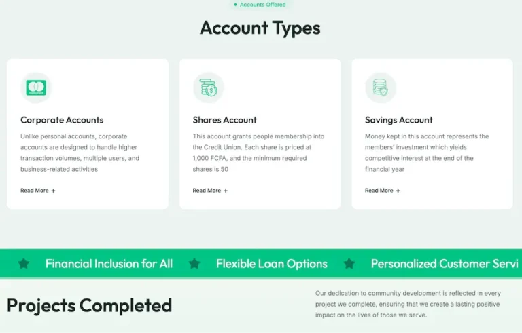Click the Corporate Accounts card icon
522x333 pixels.
tap(36, 87)
